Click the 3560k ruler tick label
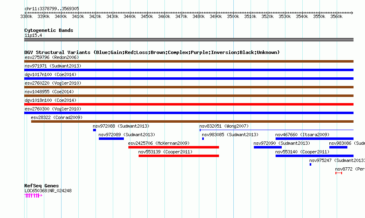This screenshot has height=218, width=365. click(336, 16)
